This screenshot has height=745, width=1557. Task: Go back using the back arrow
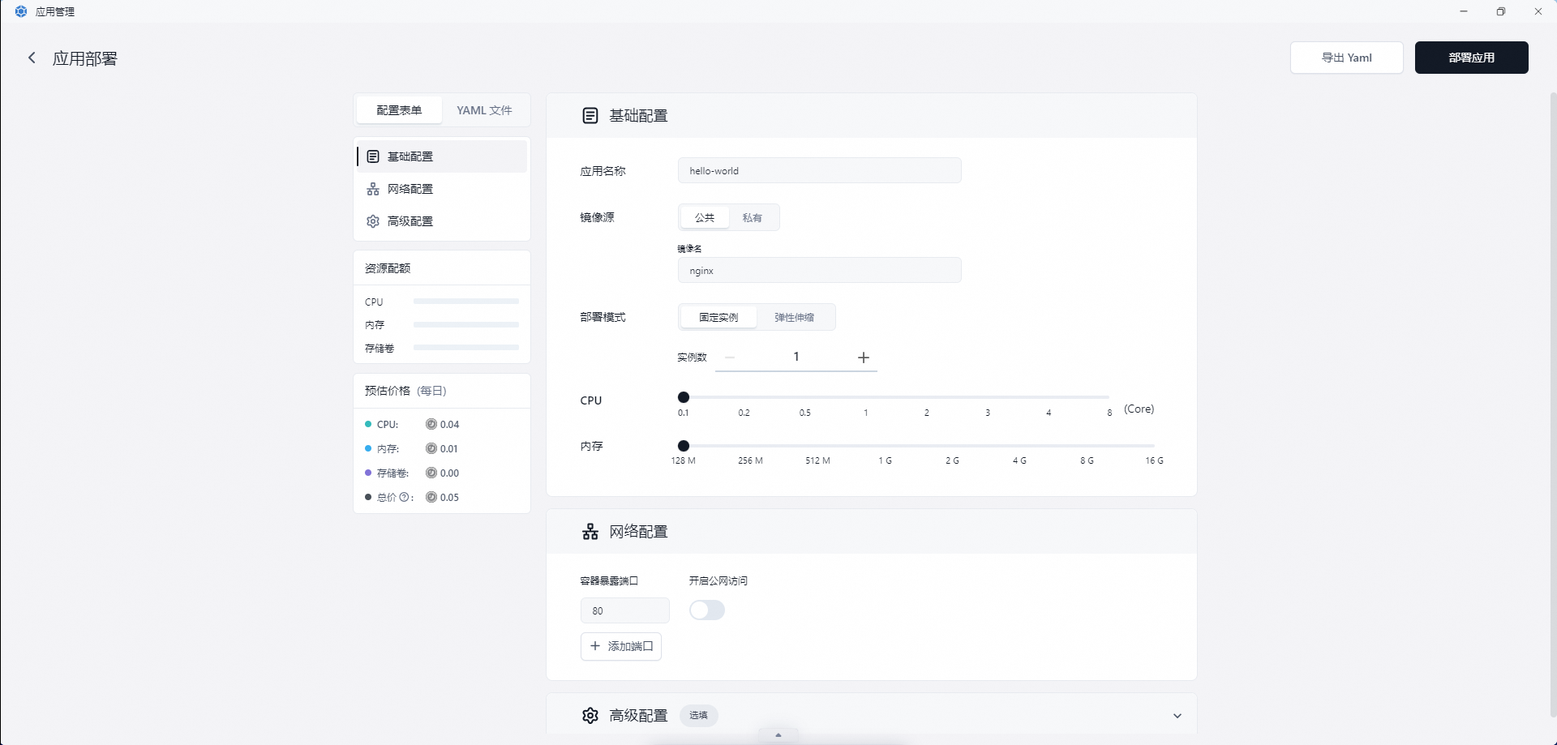(32, 58)
